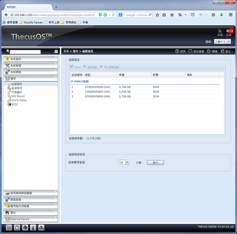Sort by 韌體 column header
The height and width of the screenshot is (234, 237).
pyautogui.click(x=168, y=75)
